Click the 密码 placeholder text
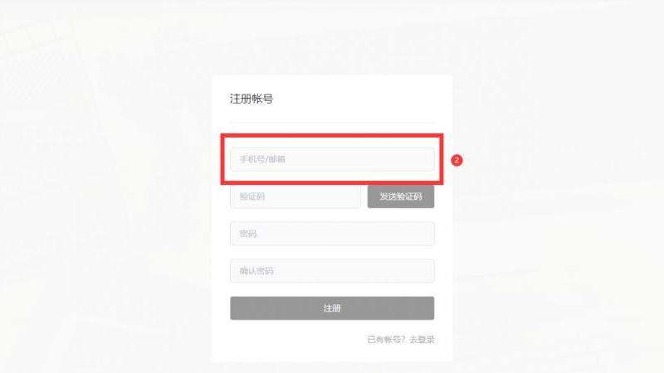Screen dimensions: 664x373 (248, 234)
